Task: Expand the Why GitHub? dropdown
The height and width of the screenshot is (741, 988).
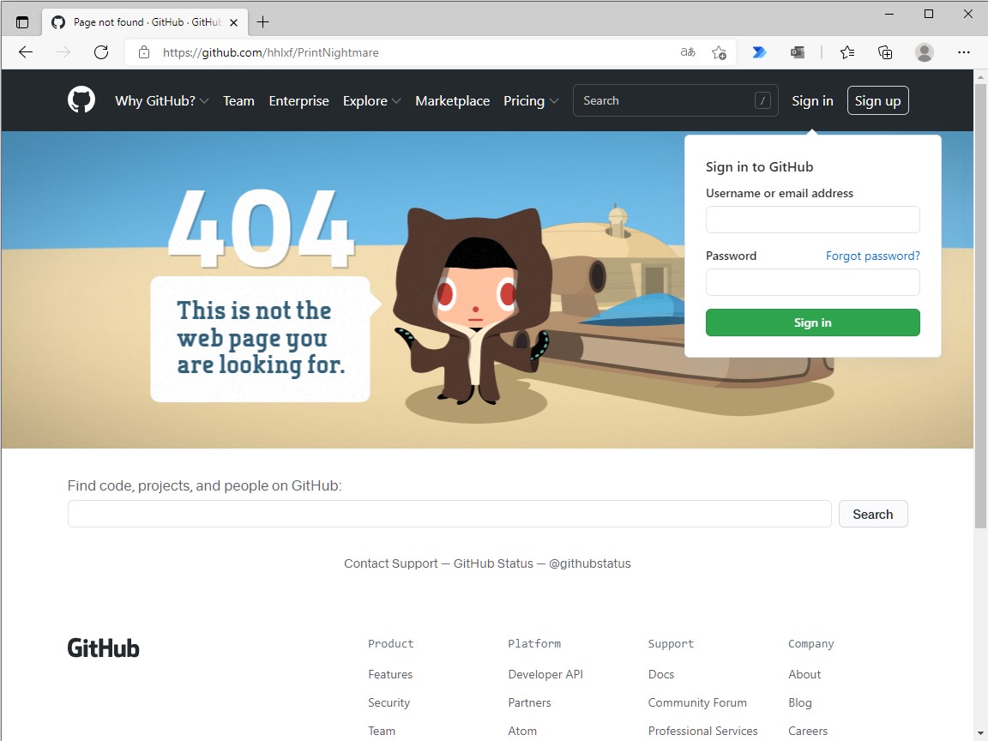Action: [161, 100]
